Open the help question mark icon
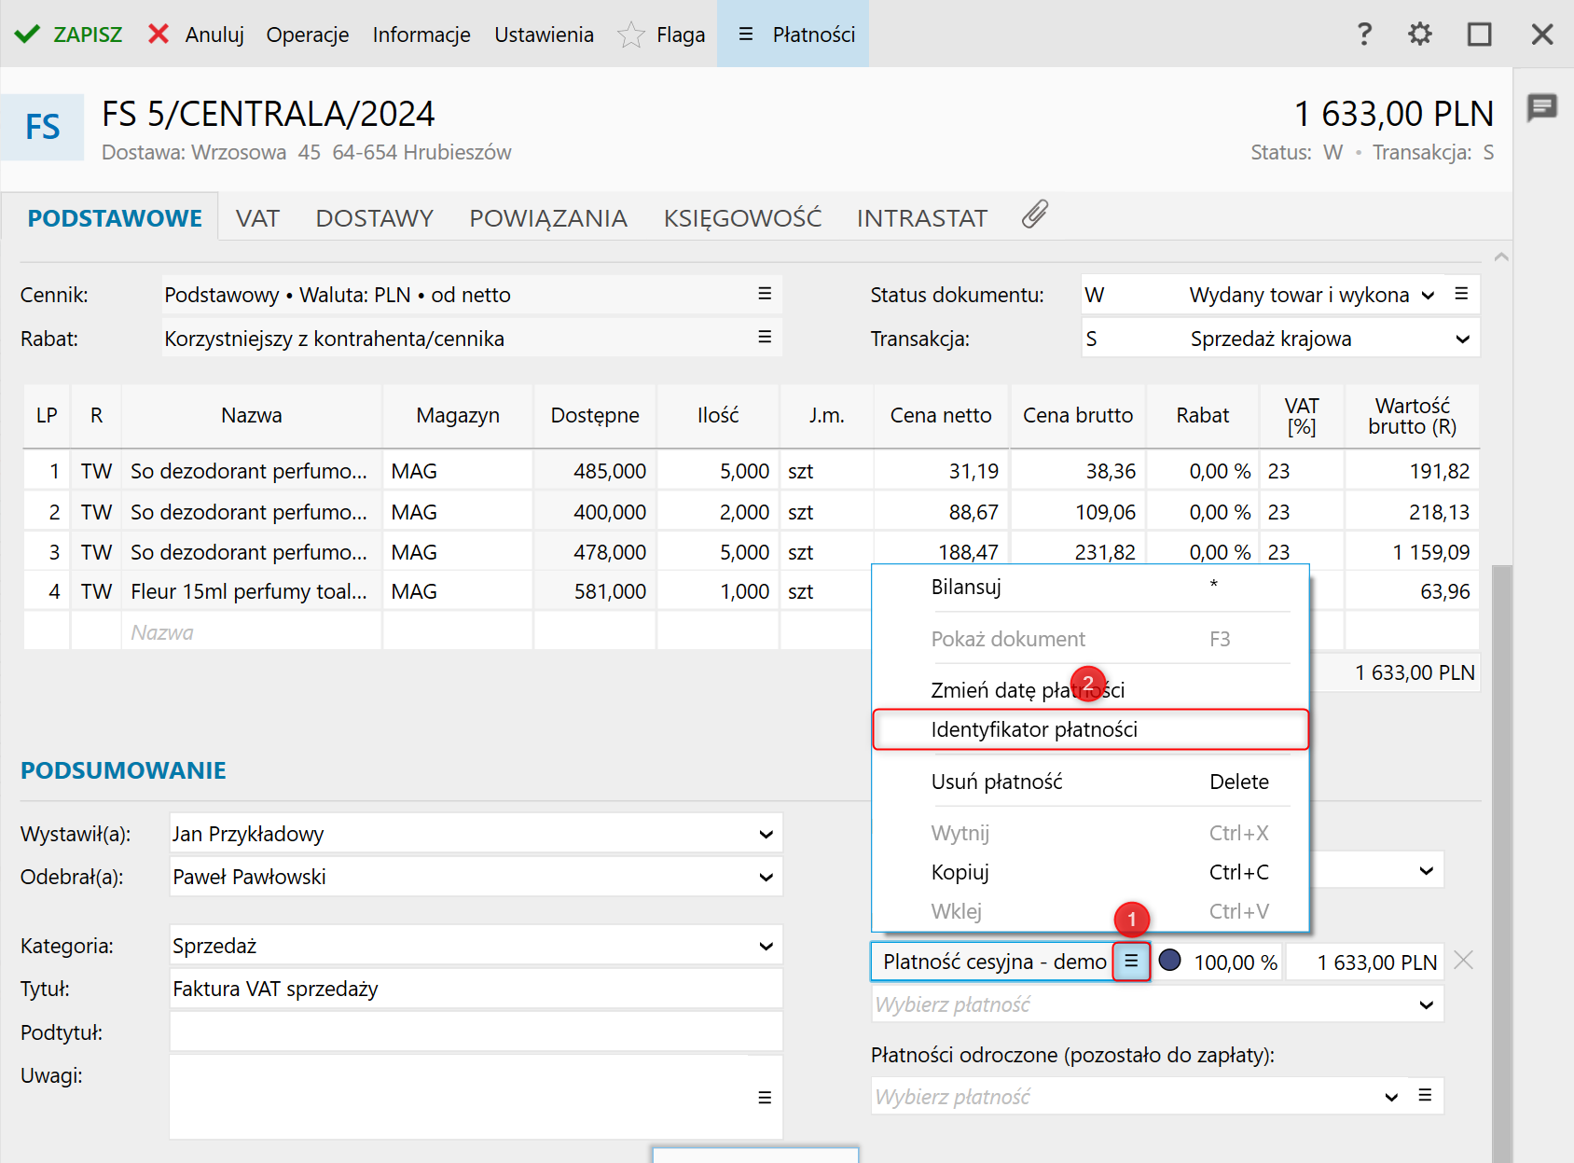 [x=1364, y=35]
